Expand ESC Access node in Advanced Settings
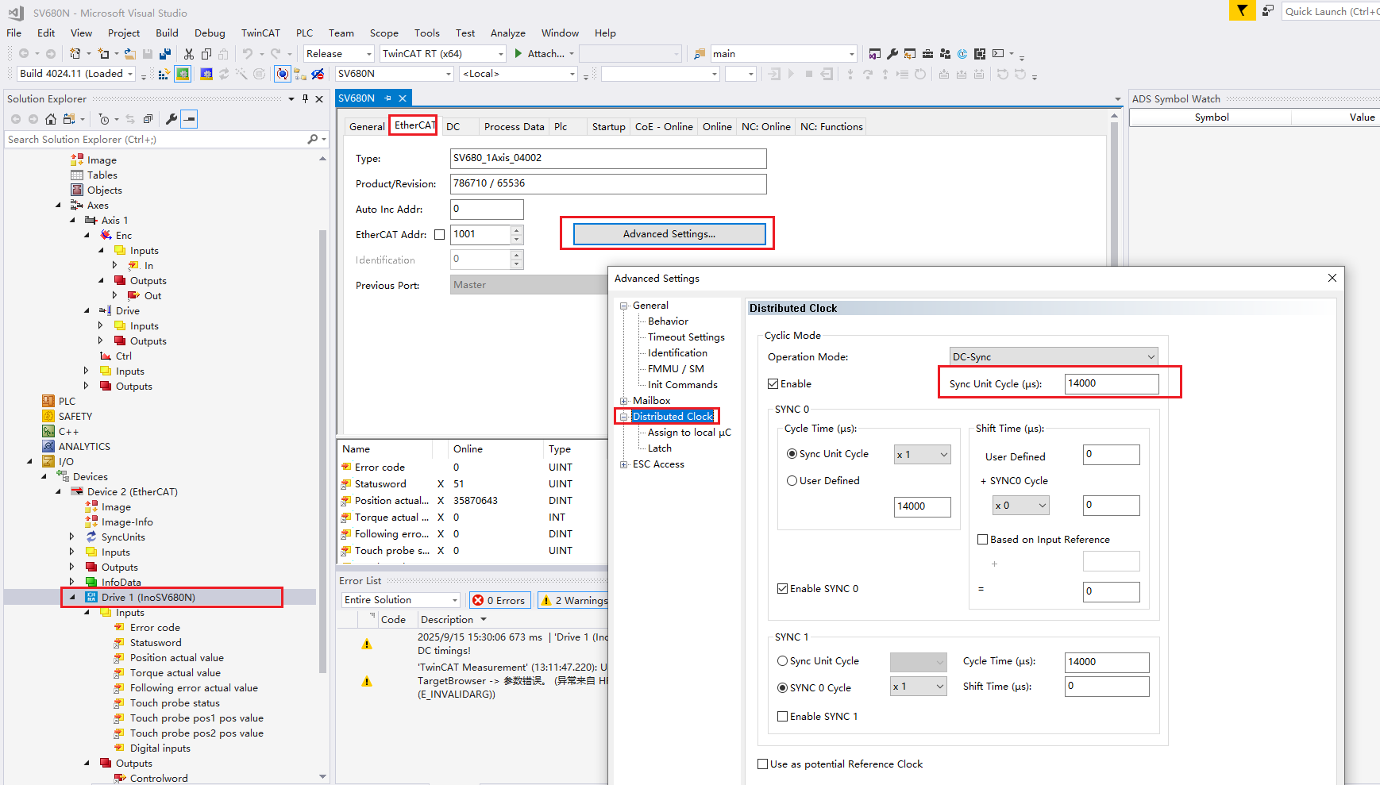Screen dimensions: 1380x785 click(x=624, y=464)
